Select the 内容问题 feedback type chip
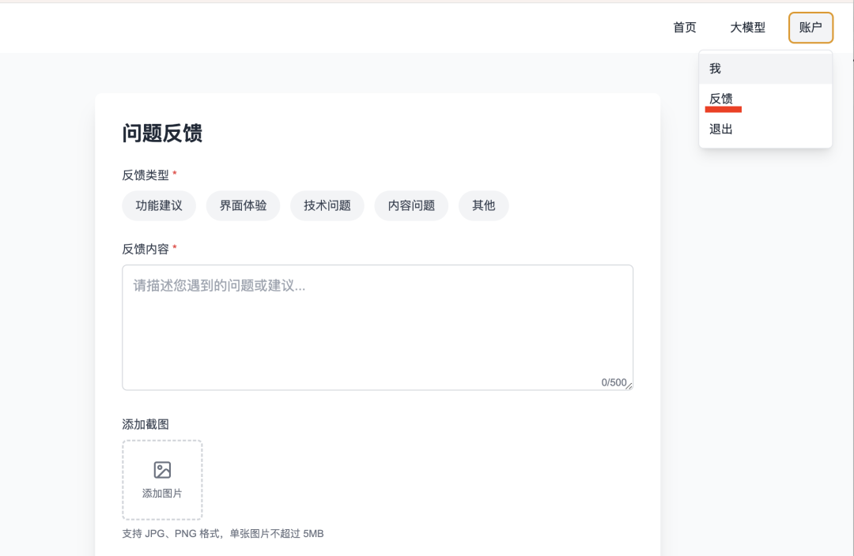The image size is (854, 556). 410,205
